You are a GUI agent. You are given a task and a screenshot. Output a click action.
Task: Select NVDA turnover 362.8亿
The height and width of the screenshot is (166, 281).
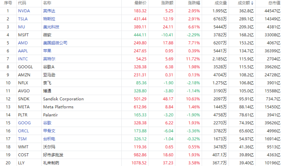click(247, 11)
